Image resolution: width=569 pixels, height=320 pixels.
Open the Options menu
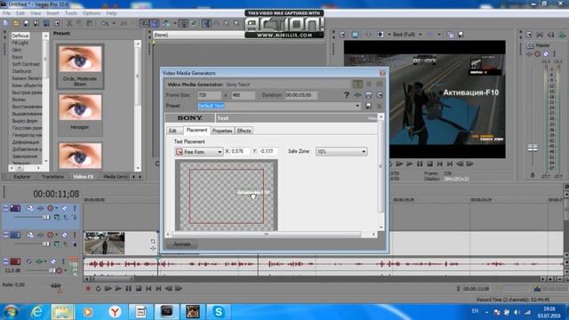pyautogui.click(x=92, y=13)
